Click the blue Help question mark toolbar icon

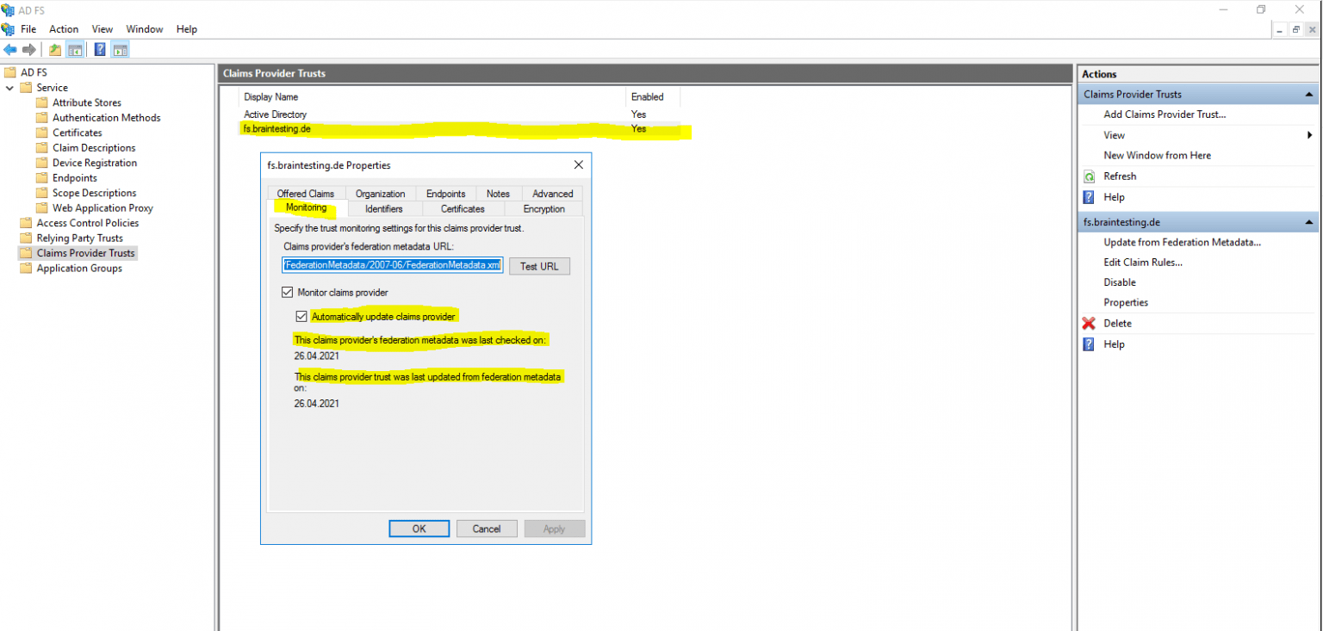(x=99, y=49)
